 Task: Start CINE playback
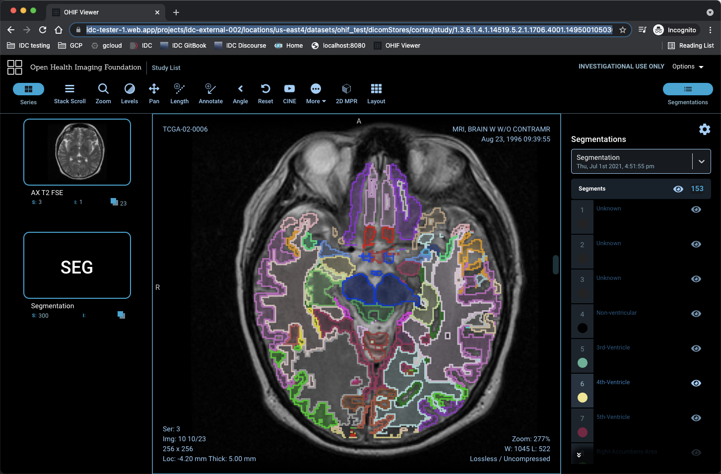click(289, 93)
